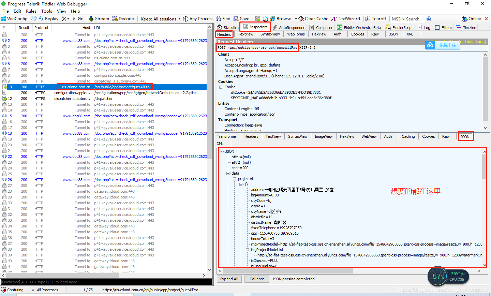The width and height of the screenshot is (491, 296).
Task: Select response Caching tab
Action: (408, 136)
